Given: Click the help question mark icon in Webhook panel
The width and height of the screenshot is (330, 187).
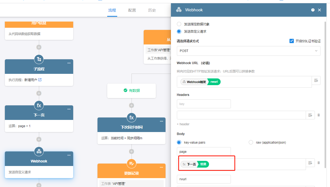Looking at the screenshot, I should click(x=313, y=10).
